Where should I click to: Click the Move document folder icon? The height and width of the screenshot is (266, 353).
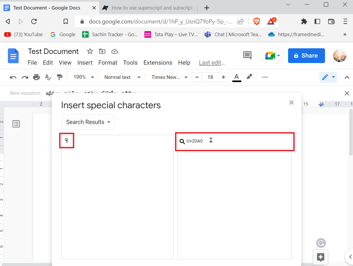pos(102,51)
